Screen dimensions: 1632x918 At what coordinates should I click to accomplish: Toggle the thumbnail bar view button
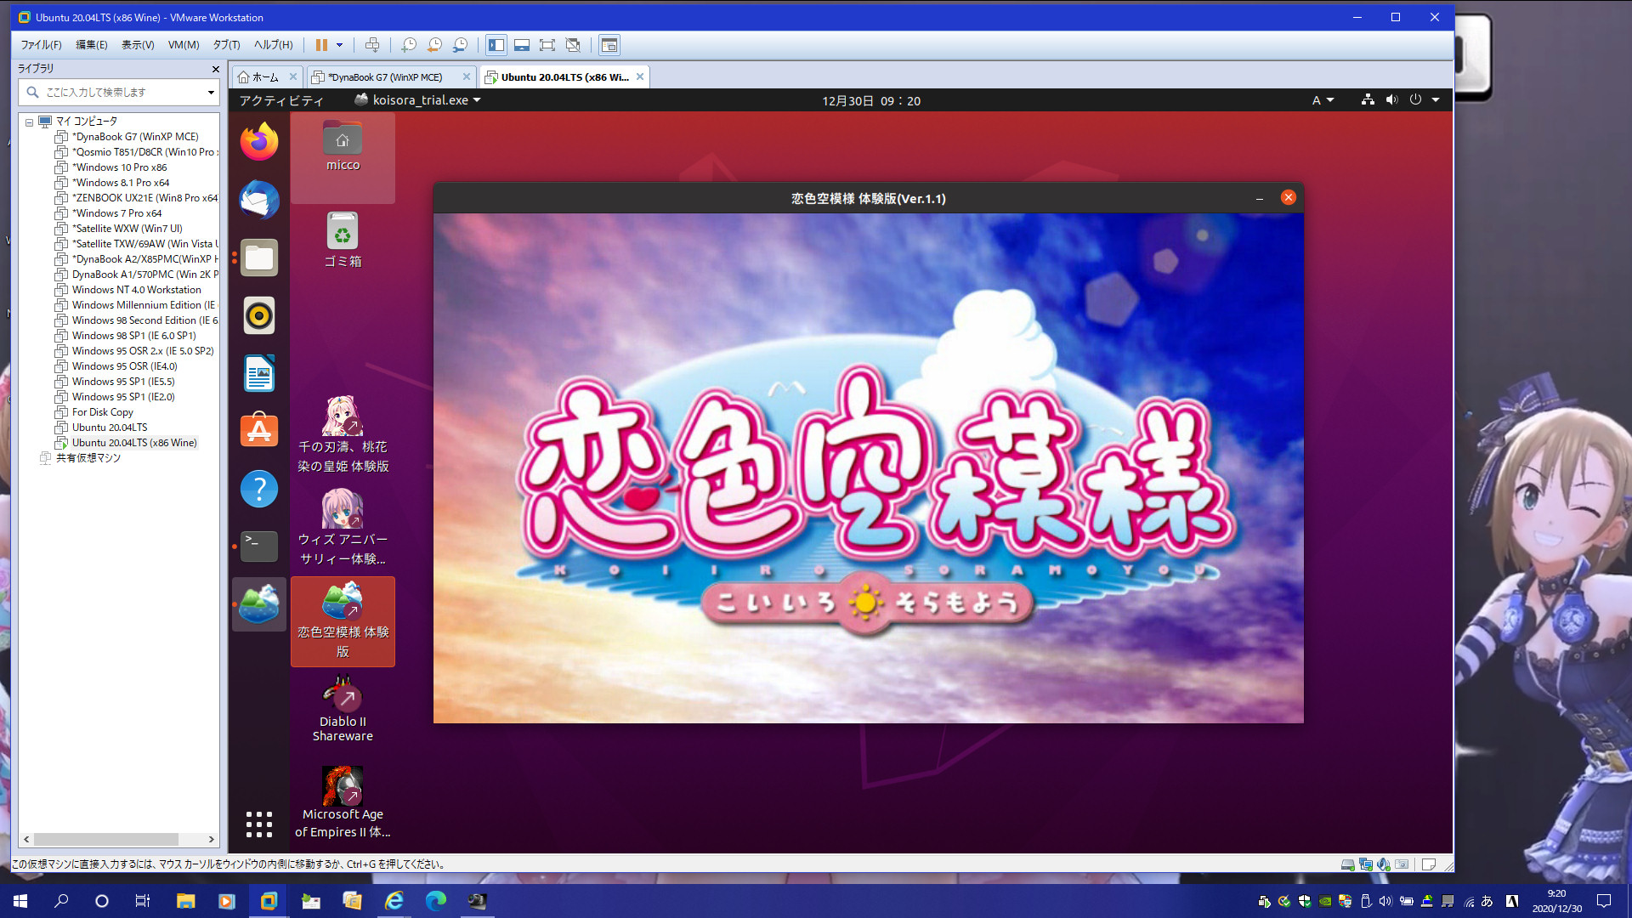522,45
